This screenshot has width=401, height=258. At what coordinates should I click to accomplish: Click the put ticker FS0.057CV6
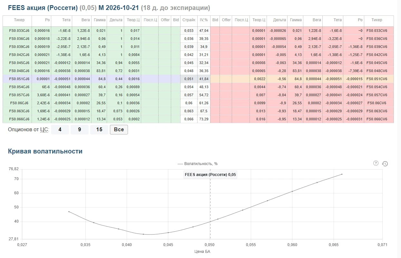pyautogui.click(x=377, y=95)
